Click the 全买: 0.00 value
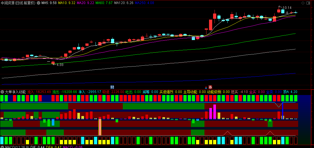The image size is (314, 148). click(257, 92)
